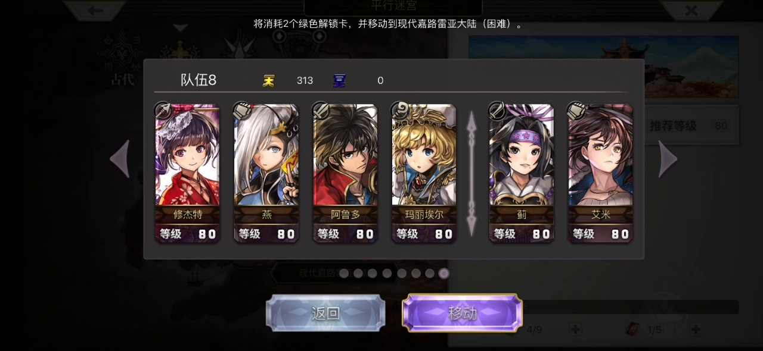Click the vertical swap arrows between party rows
Image resolution: width=763 pixels, height=351 pixels.
(x=472, y=173)
